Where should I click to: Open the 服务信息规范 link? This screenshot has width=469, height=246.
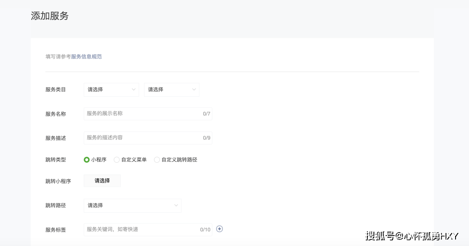[x=86, y=56]
